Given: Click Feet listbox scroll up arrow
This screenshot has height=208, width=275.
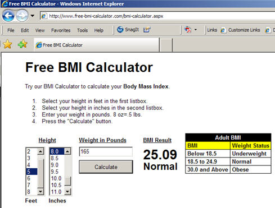Looking at the screenshot, I should (x=40, y=151).
